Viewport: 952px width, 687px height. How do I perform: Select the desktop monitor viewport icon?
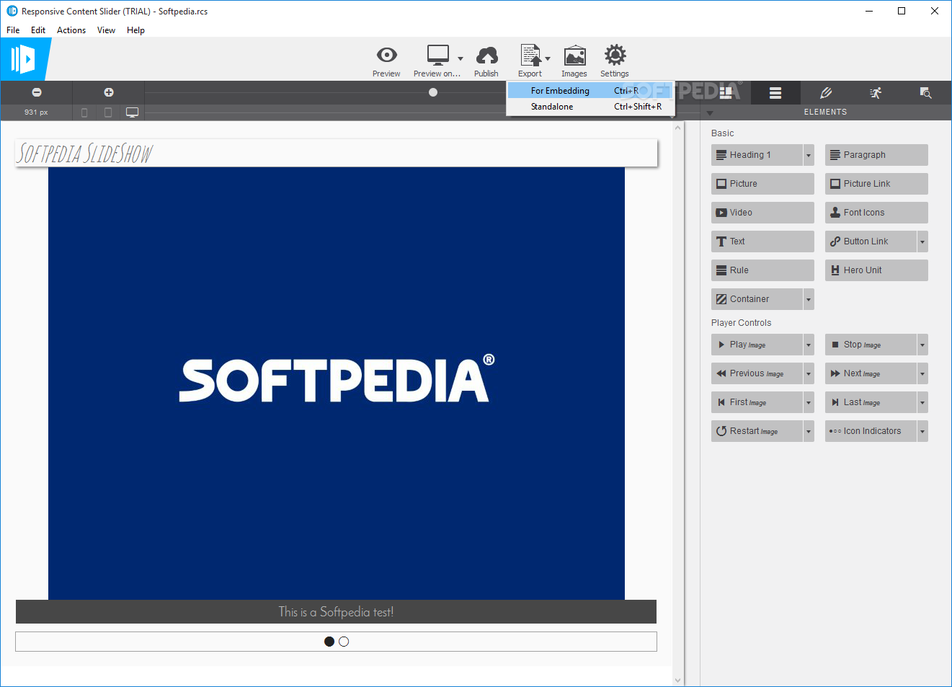[133, 112]
